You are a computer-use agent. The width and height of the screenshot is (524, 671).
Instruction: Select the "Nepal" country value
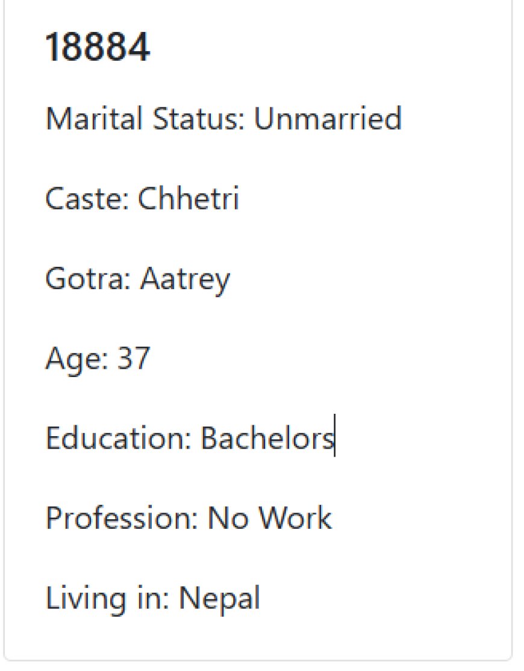(219, 599)
